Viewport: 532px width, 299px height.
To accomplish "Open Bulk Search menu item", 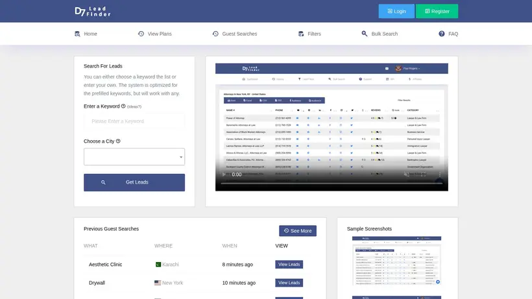I will pyautogui.click(x=380, y=34).
